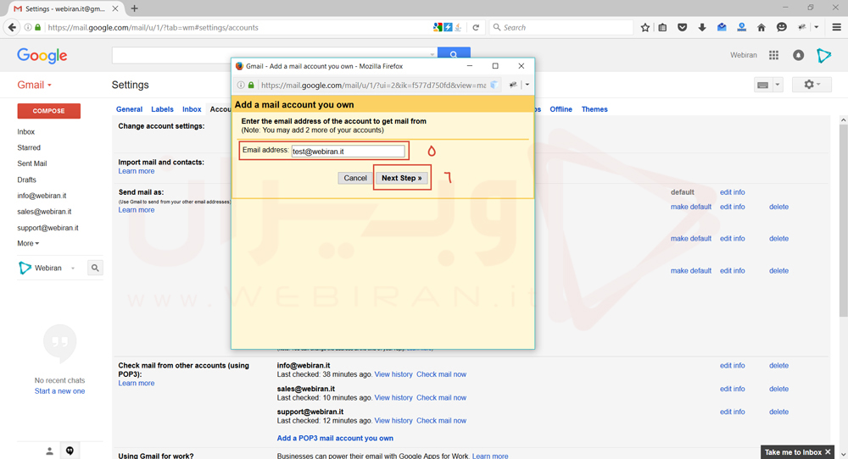Cancel the add mail account dialog
This screenshot has height=459, width=848.
click(355, 178)
